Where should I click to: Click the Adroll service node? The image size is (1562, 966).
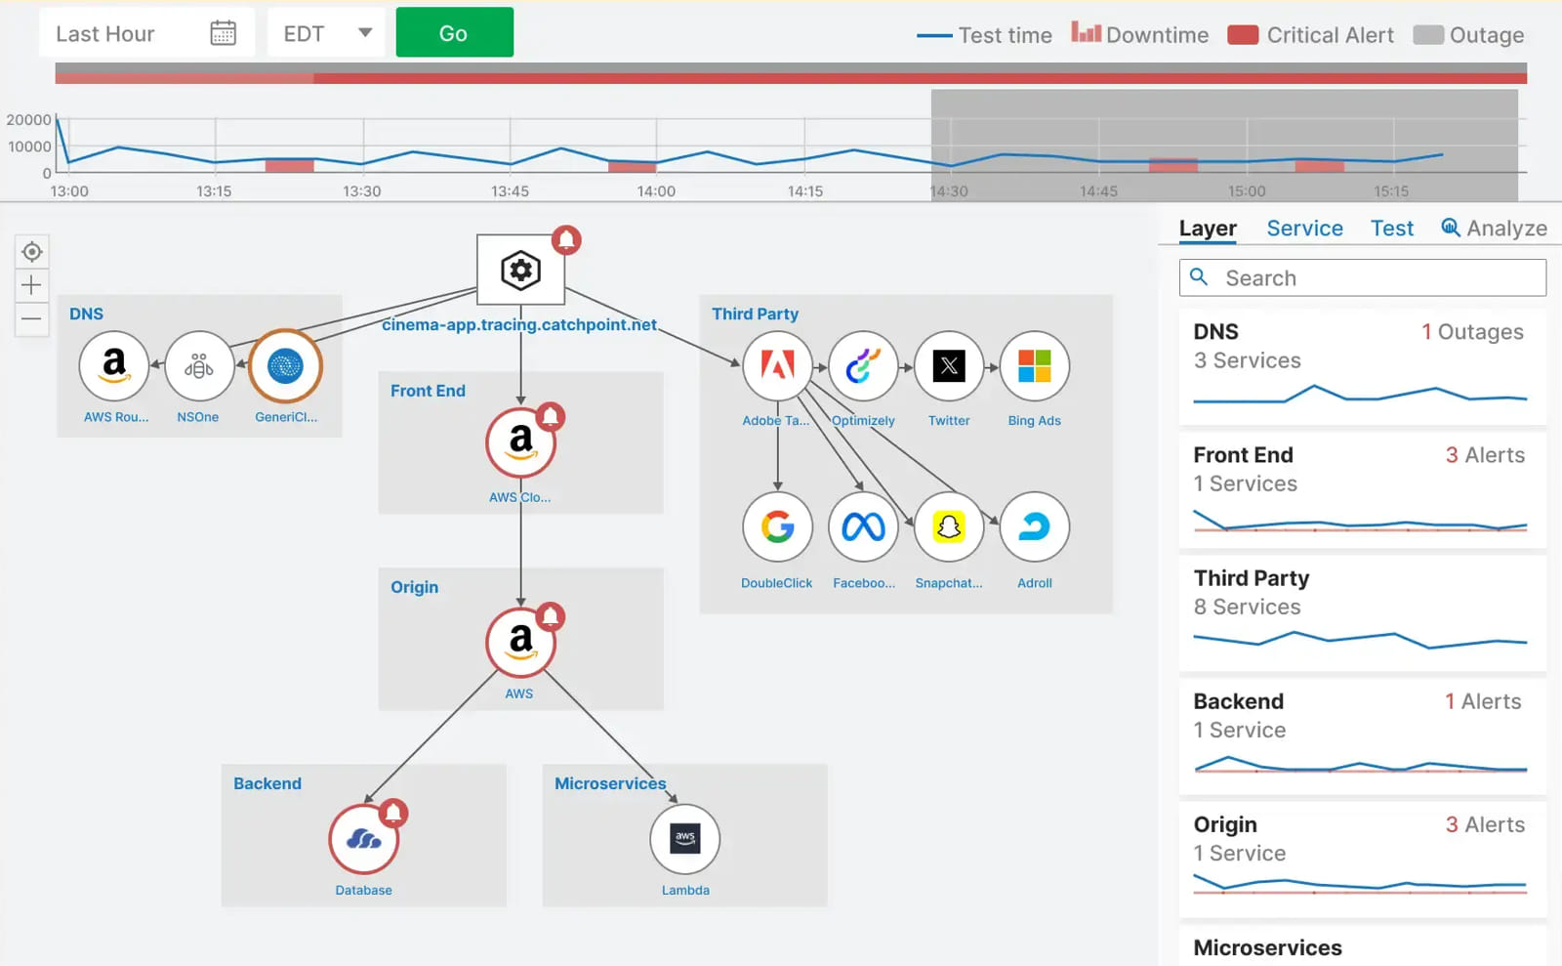pyautogui.click(x=1034, y=527)
